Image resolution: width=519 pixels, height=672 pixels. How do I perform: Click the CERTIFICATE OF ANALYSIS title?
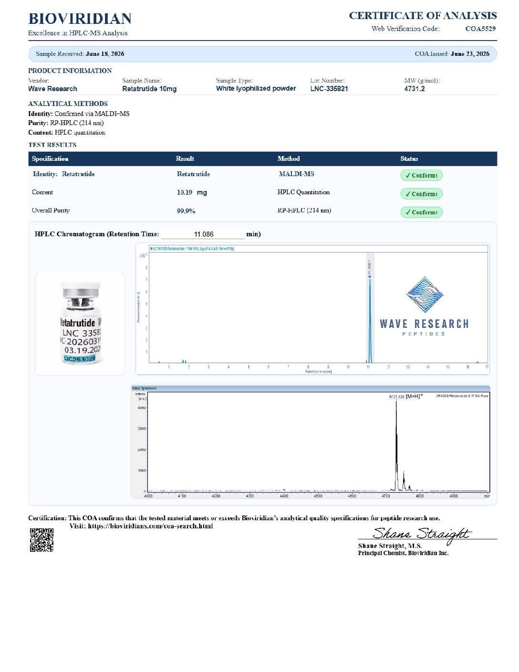[x=423, y=15]
